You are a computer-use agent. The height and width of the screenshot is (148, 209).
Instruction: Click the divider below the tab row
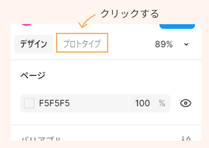pyautogui.click(x=106, y=60)
